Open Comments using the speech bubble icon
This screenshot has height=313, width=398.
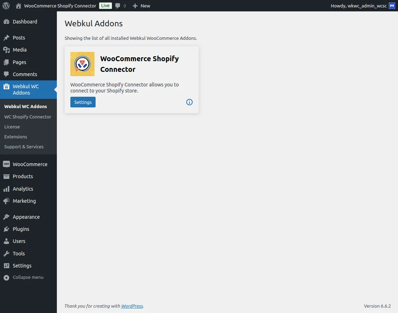[6, 74]
